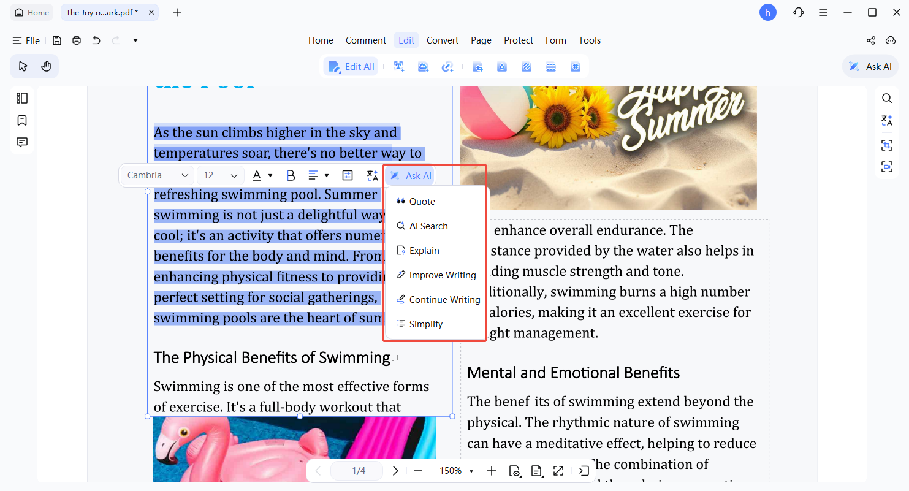Open the Bookmarks panel

(x=22, y=120)
